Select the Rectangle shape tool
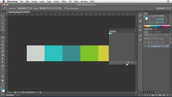Image resolution: width=172 pixels, height=97 pixels. [2, 77]
